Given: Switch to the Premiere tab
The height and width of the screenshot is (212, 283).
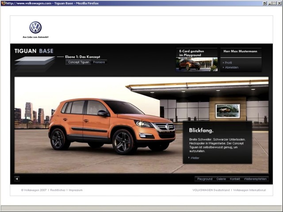Looking at the screenshot, I should pos(99,62).
